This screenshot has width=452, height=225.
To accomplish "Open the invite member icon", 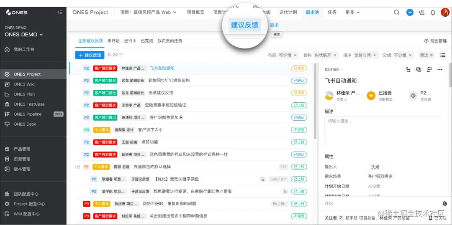I will [421, 13].
